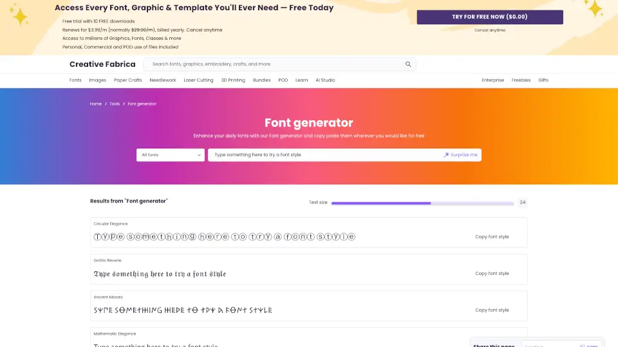
Task: Open the Learn menu
Action: 301,80
